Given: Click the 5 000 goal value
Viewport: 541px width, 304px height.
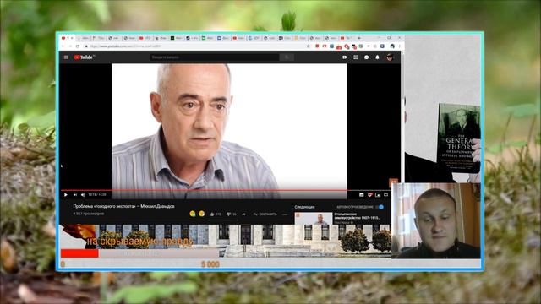Looking at the screenshot, I should coord(210,264).
